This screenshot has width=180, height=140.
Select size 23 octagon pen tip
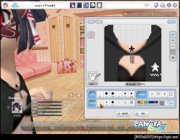pyautogui.click(x=112, y=103)
